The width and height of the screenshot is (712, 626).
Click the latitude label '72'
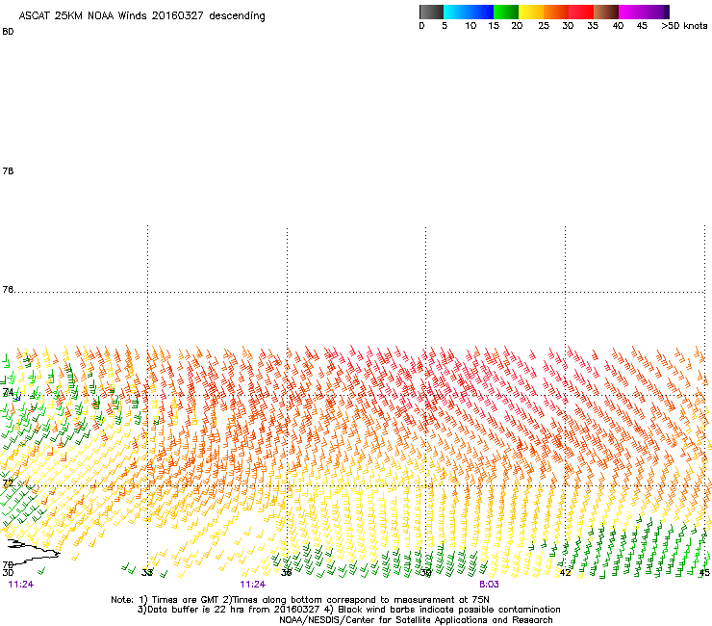8,483
